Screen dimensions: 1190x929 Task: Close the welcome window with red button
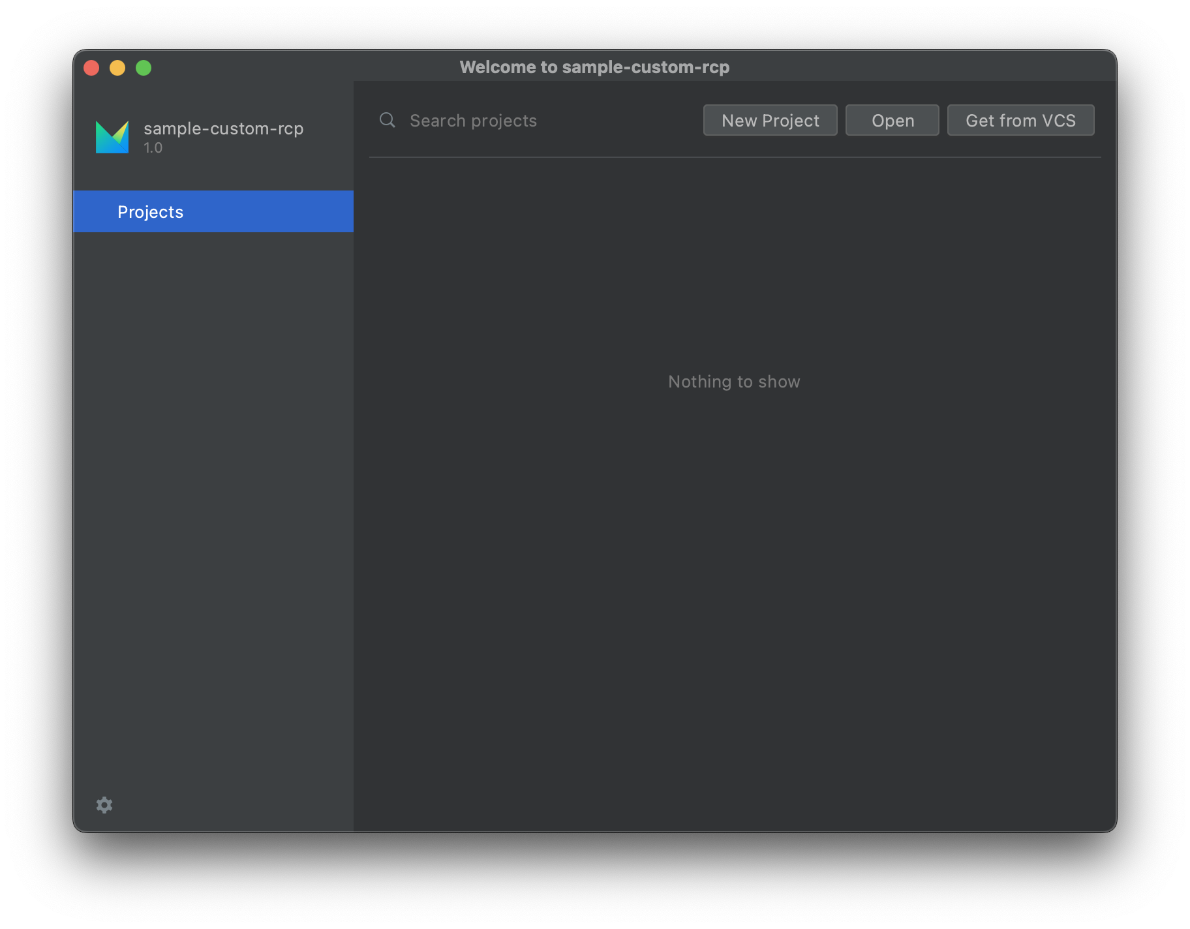click(91, 68)
